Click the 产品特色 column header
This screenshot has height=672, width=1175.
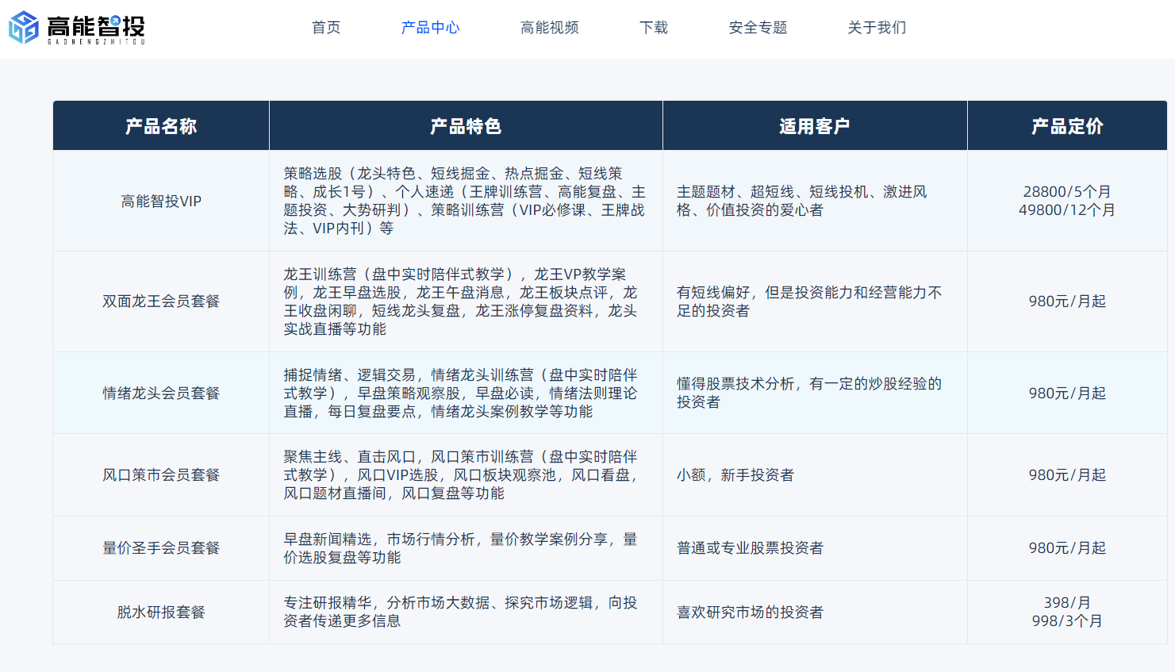point(466,126)
